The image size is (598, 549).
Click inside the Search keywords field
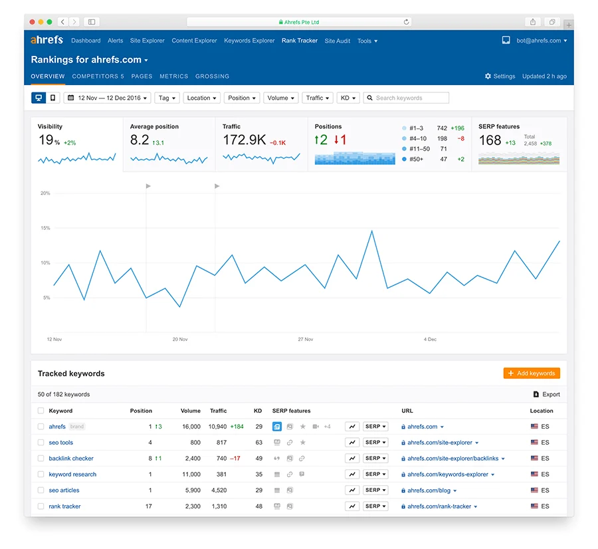coord(407,97)
